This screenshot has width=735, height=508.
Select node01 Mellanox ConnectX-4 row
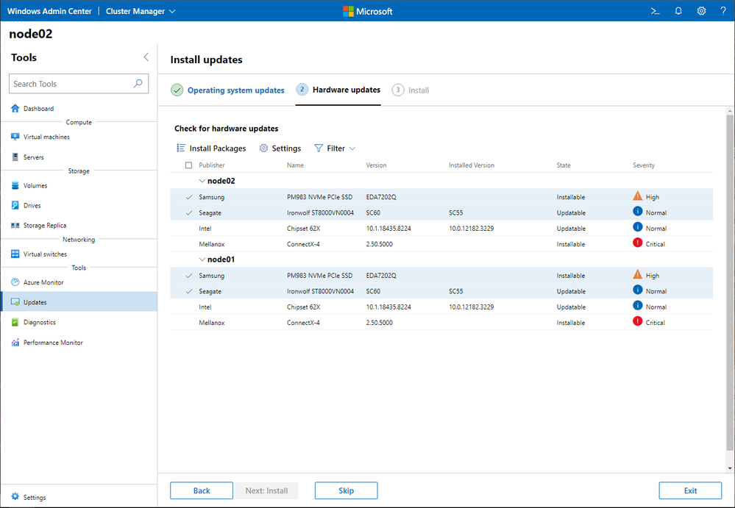click(x=441, y=323)
